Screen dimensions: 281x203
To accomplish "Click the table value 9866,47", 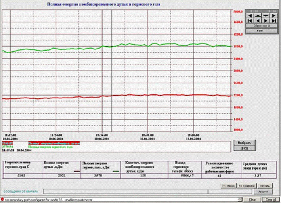I will [187, 176].
